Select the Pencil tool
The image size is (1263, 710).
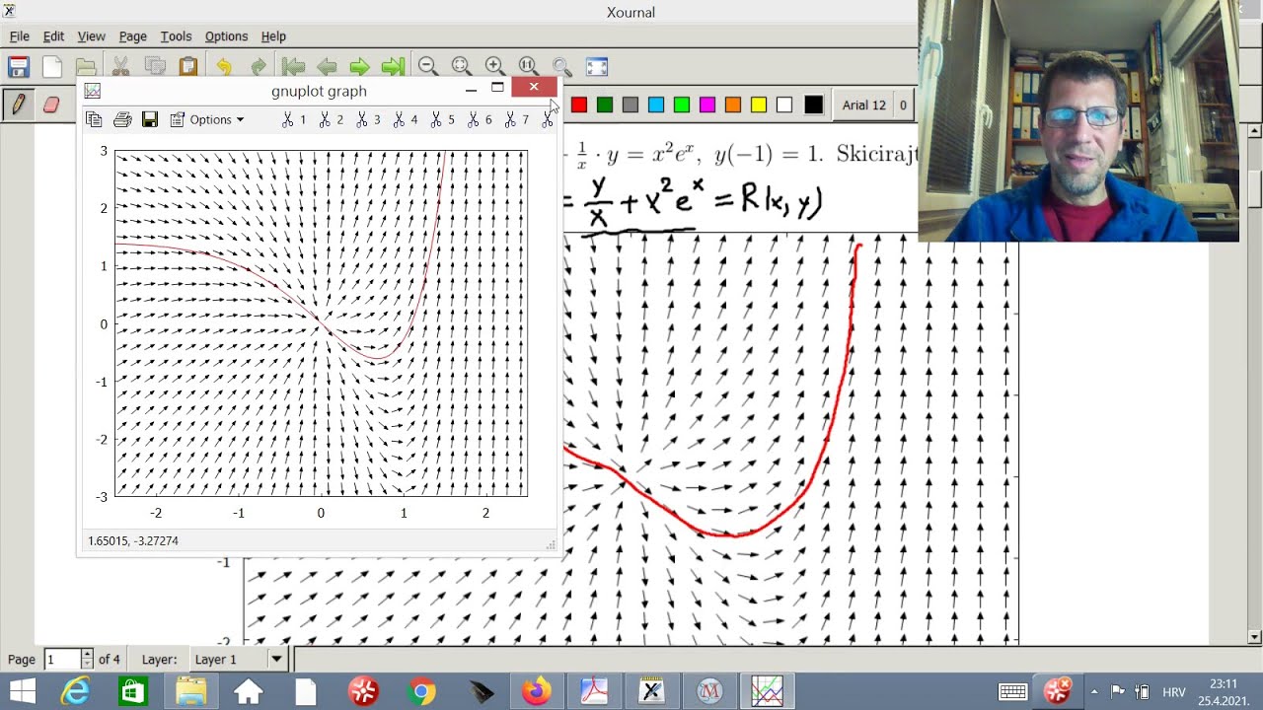click(18, 105)
